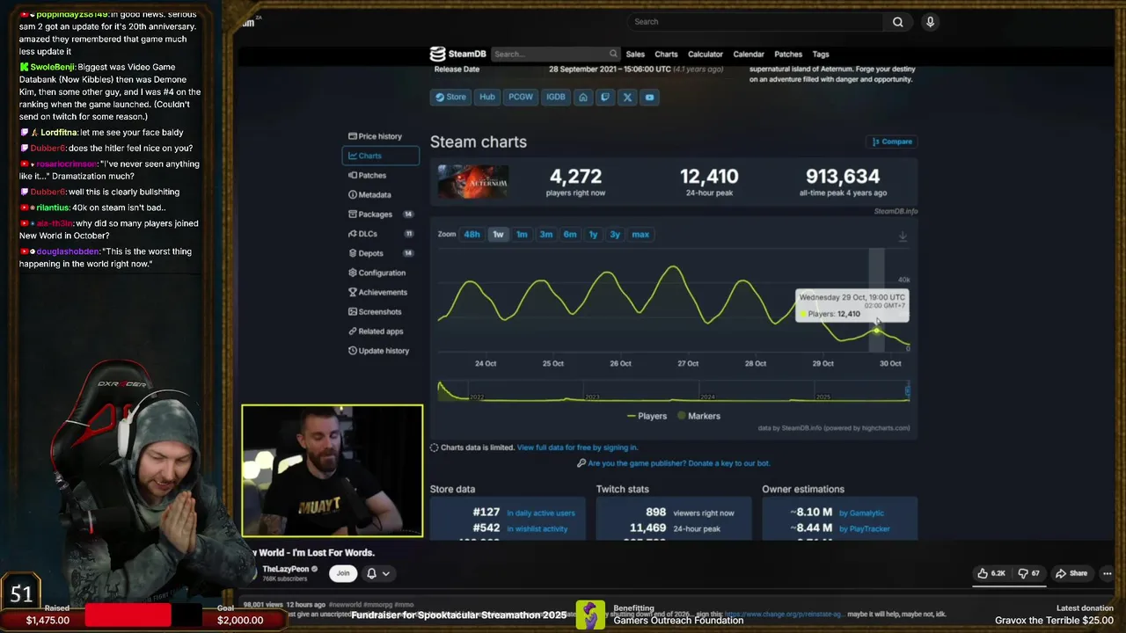The image size is (1126, 633).
Task: Open the game's homepage house icon
Action: tap(582, 97)
